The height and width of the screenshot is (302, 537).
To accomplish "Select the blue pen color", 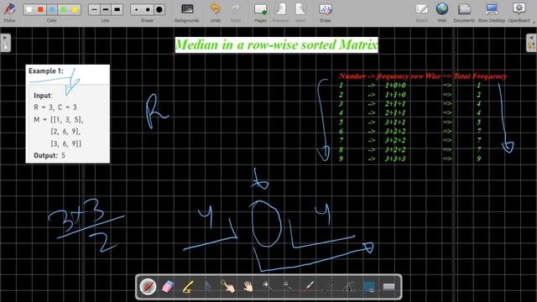I will pyautogui.click(x=52, y=9).
